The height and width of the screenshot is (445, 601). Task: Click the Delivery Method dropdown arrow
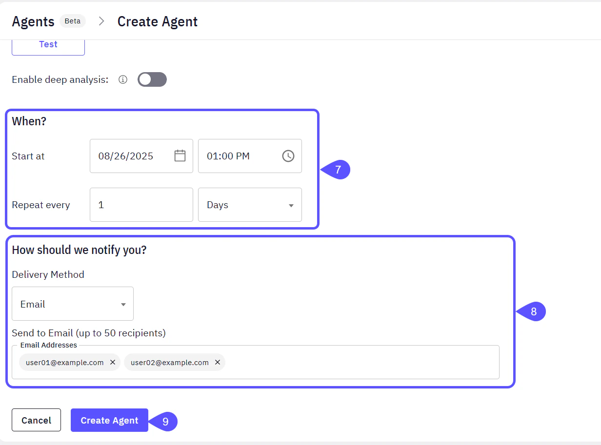pos(123,304)
